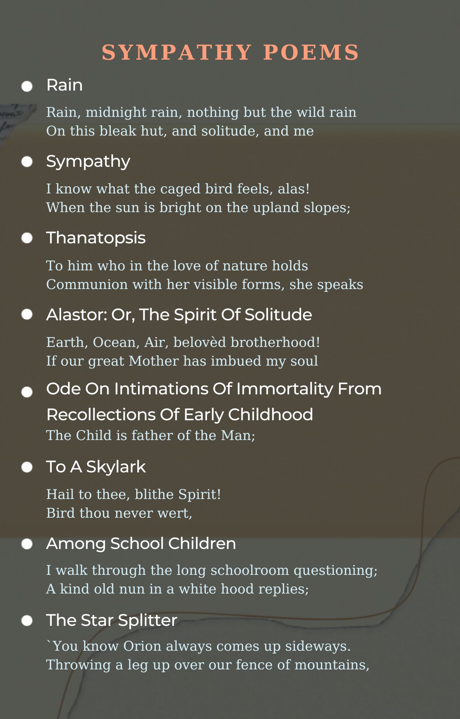This screenshot has height=719, width=460.
Task: Click the Sympathy Poems page heading
Action: (x=230, y=52)
